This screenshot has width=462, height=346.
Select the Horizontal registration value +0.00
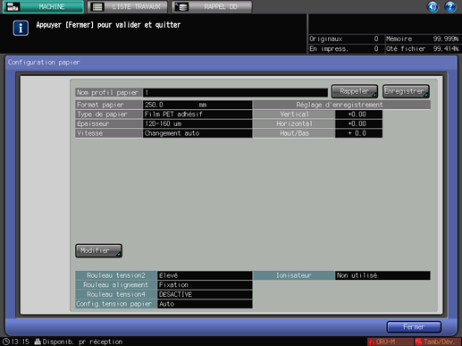point(358,123)
